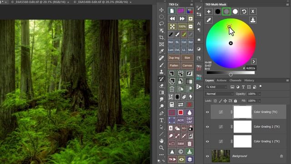Toggle TK9 Cx eye visibility button

(x=181, y=159)
